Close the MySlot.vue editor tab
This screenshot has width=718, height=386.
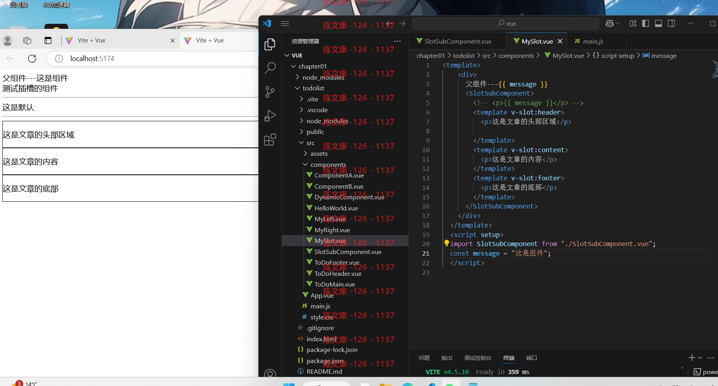[x=560, y=41]
